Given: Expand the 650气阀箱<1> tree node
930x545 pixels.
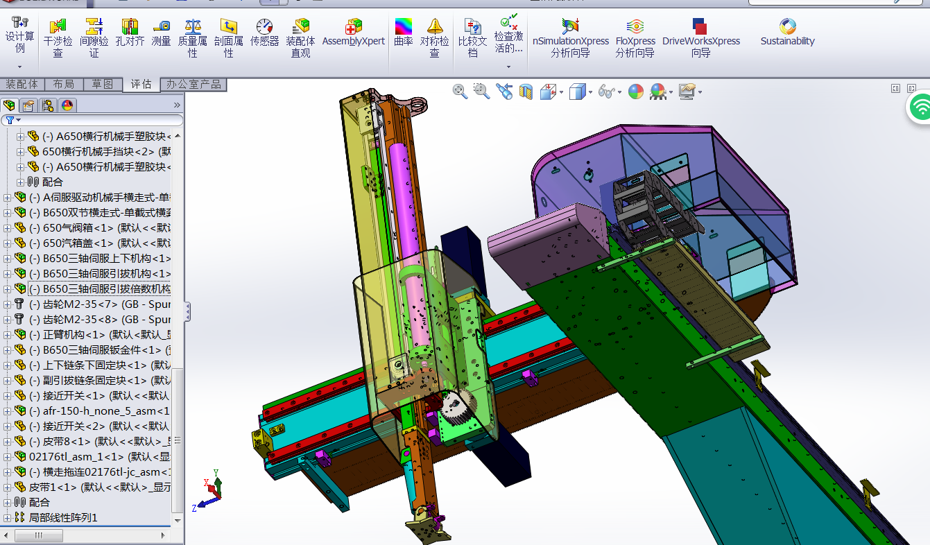Looking at the screenshot, I should (x=8, y=228).
